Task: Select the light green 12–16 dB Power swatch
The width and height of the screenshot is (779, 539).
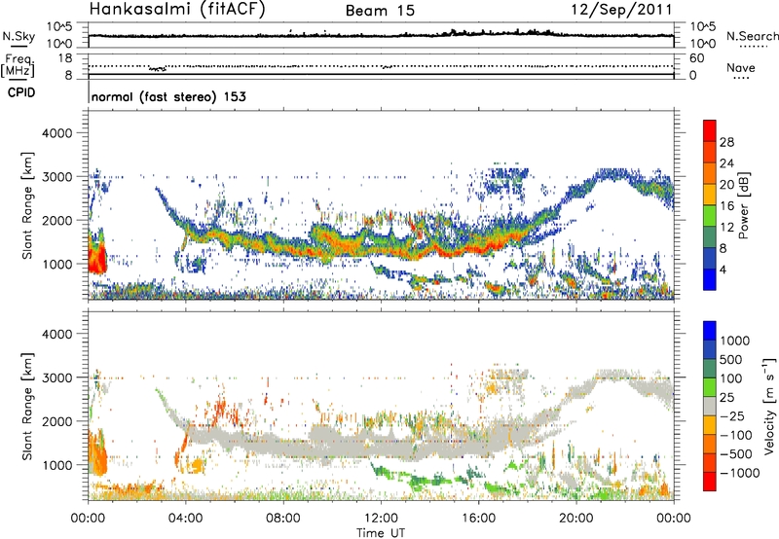Action: tap(710, 216)
